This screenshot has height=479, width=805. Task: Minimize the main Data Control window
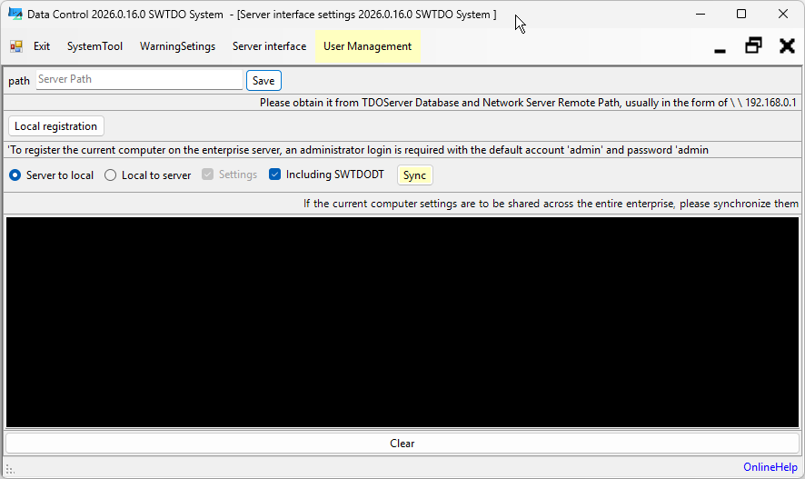[700, 15]
